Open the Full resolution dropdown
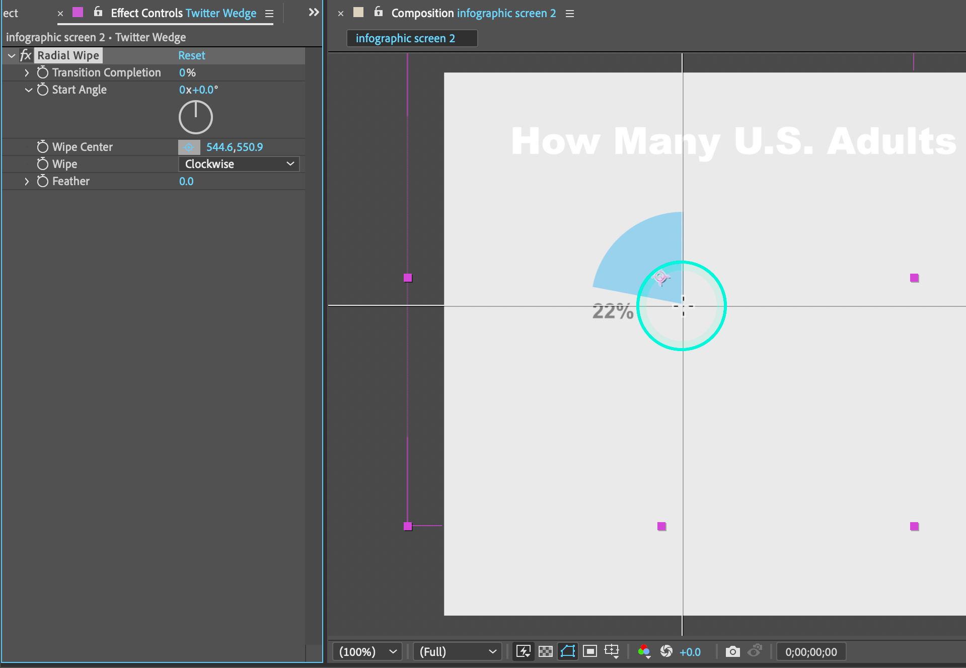 pyautogui.click(x=458, y=652)
